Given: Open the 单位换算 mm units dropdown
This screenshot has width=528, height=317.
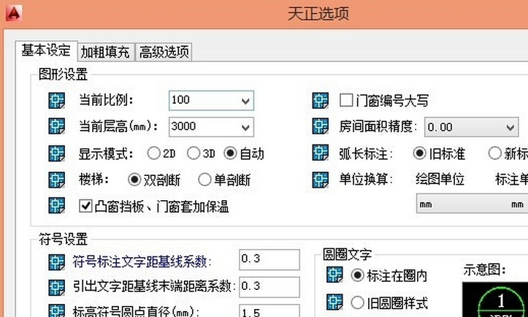Looking at the screenshot, I should [472, 204].
